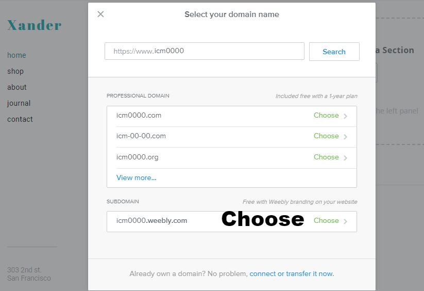424x291 pixels.
Task: Close the domain name dialog
Action: click(100, 14)
